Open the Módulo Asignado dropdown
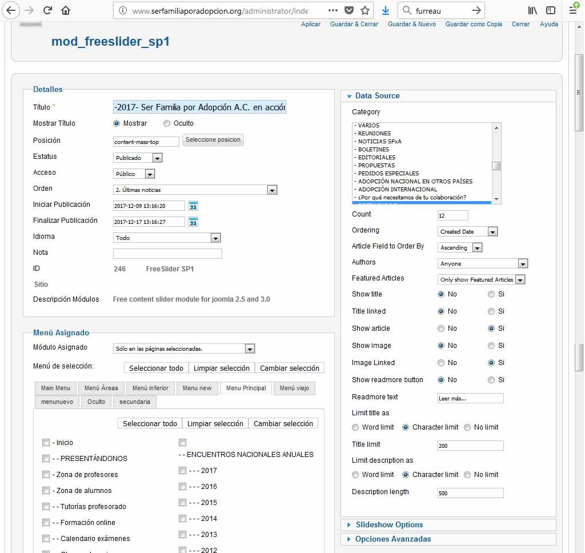585x553 pixels. click(184, 349)
